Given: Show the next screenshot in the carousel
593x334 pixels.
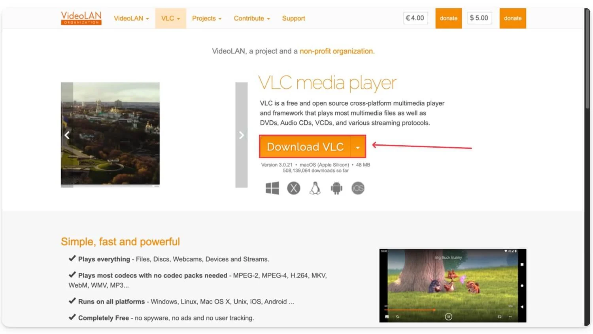Looking at the screenshot, I should click(x=242, y=135).
